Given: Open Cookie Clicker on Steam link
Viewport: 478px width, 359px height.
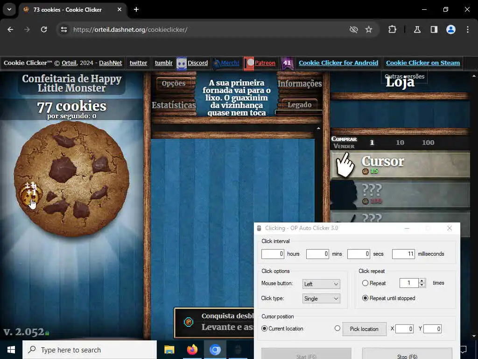Looking at the screenshot, I should click(x=423, y=63).
